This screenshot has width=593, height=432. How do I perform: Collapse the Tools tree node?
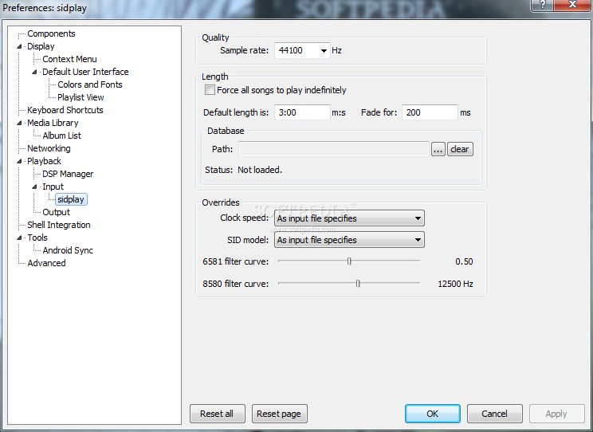19,238
